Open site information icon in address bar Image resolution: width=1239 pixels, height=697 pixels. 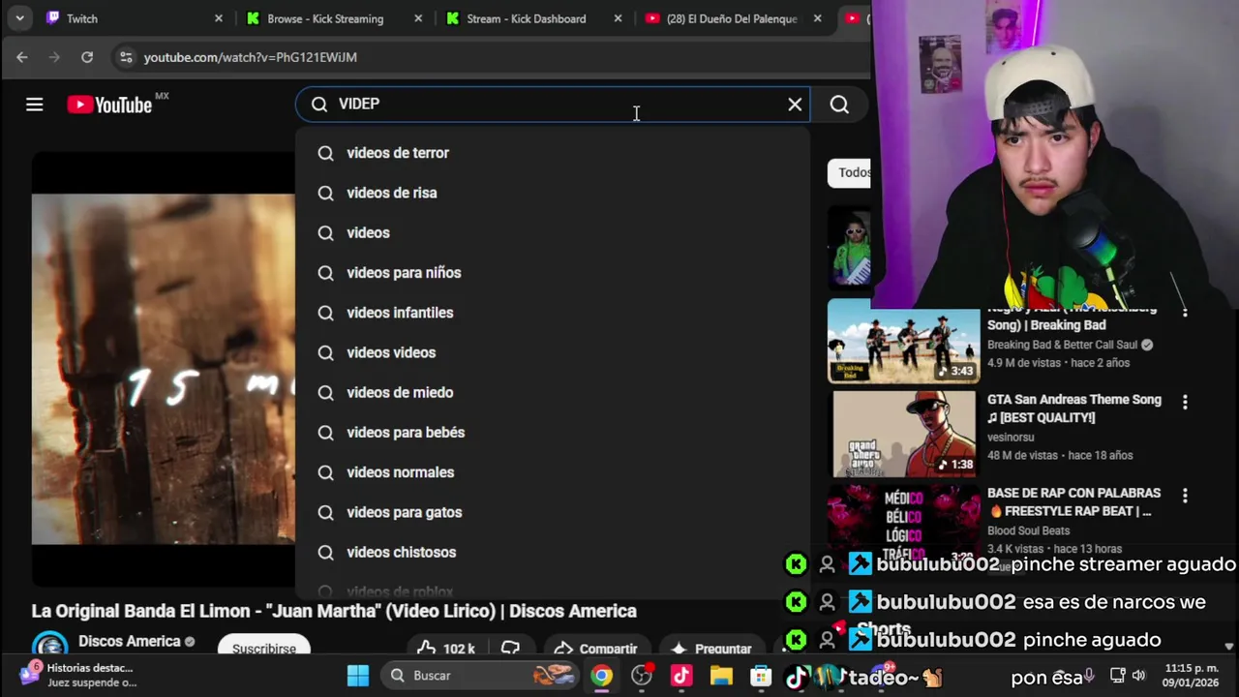point(126,57)
